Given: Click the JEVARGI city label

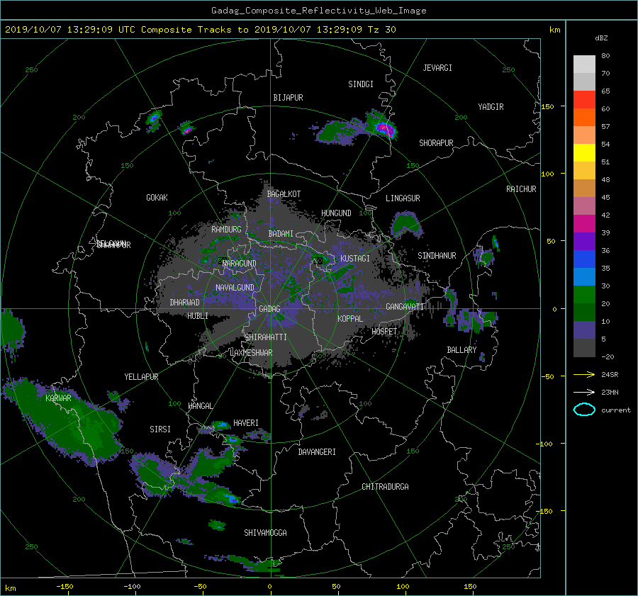Looking at the screenshot, I should tap(437, 68).
